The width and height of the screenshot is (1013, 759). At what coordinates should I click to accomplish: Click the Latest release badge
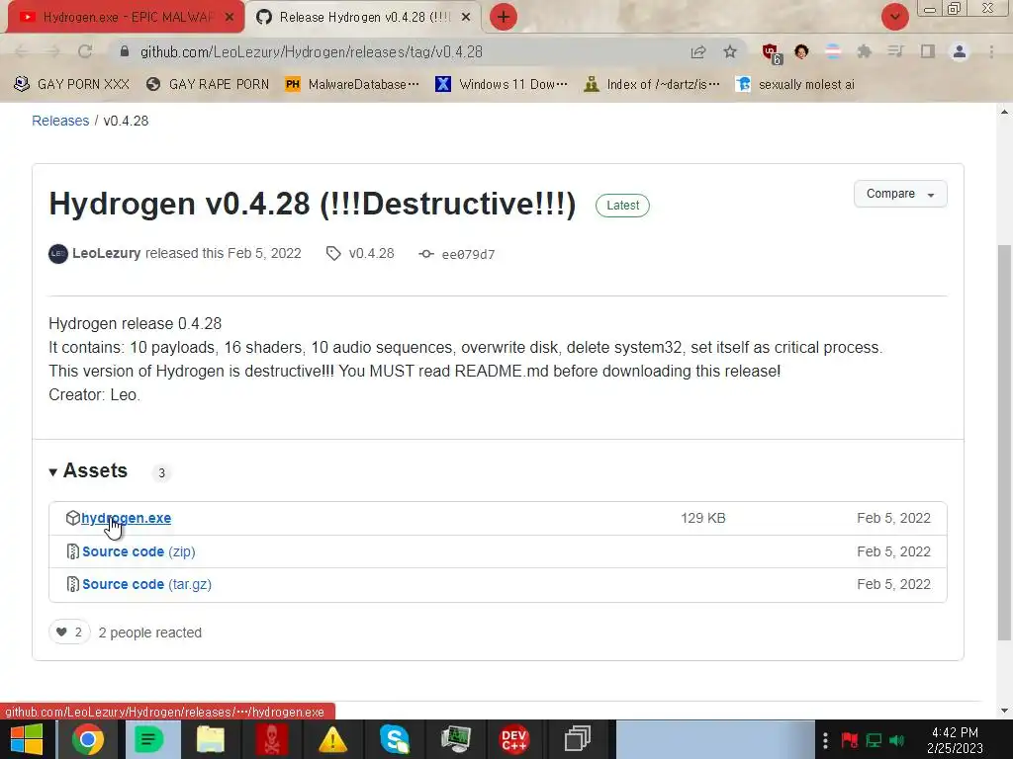[622, 206]
